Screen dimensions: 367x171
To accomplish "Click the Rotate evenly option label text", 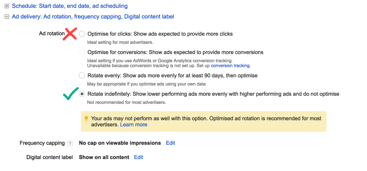I will pyautogui.click(x=172, y=76).
